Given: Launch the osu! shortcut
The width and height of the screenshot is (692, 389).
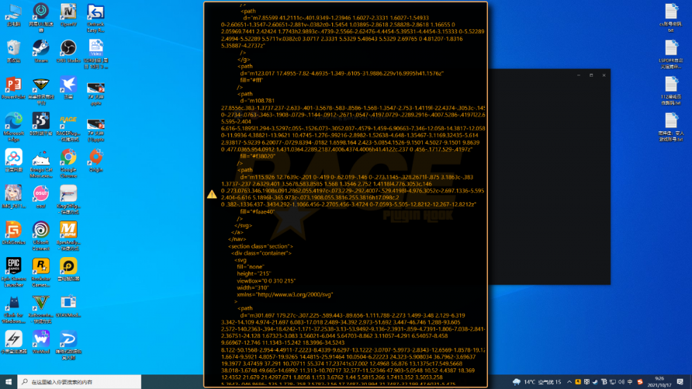Looking at the screenshot, I should (41, 196).
